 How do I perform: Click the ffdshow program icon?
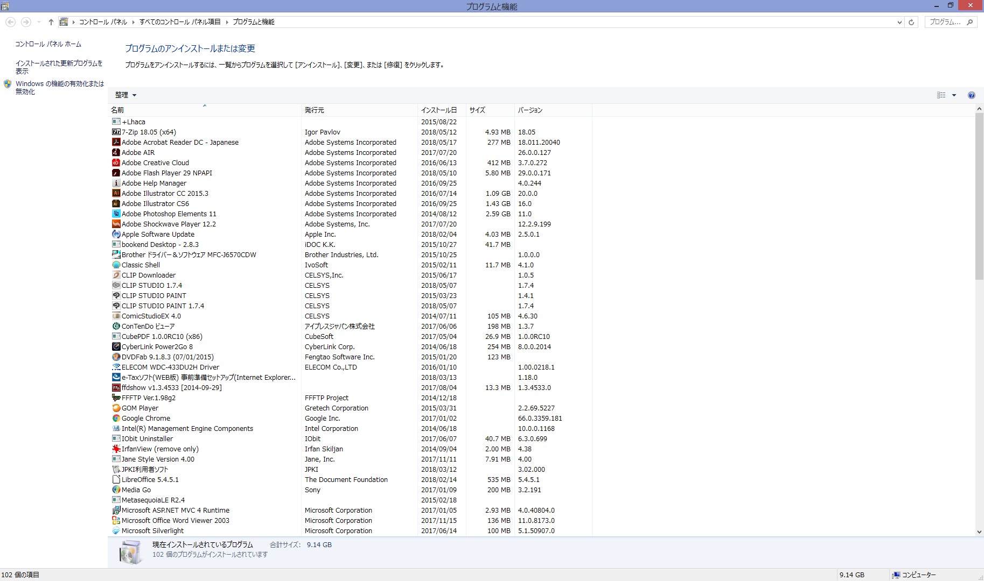pyautogui.click(x=116, y=387)
